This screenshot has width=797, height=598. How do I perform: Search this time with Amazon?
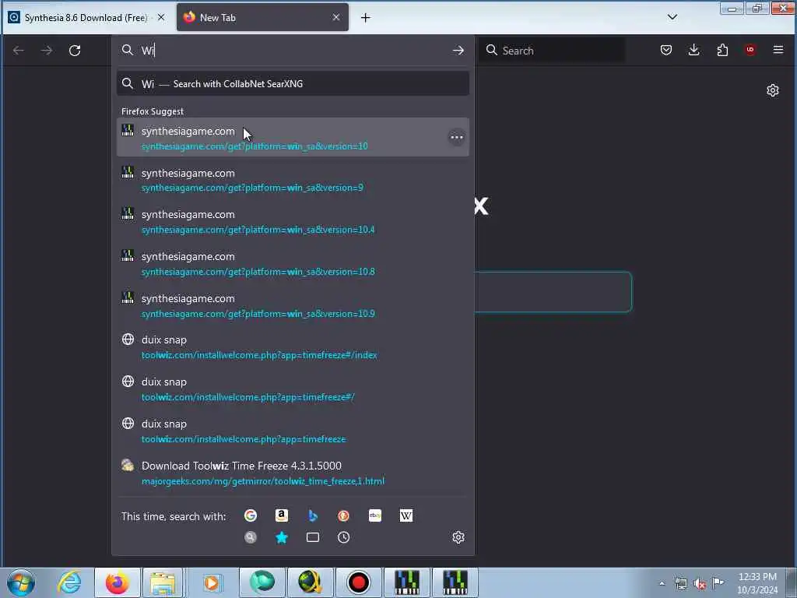pos(282,515)
